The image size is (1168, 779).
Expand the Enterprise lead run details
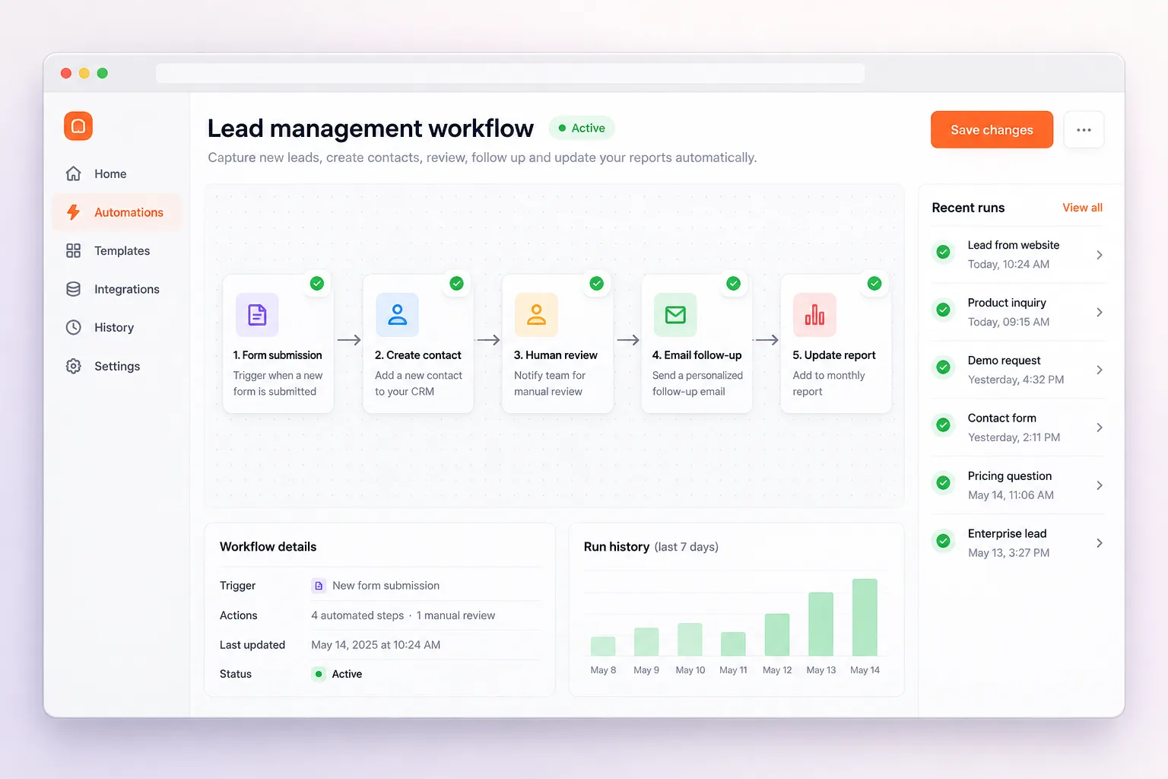[1100, 543]
